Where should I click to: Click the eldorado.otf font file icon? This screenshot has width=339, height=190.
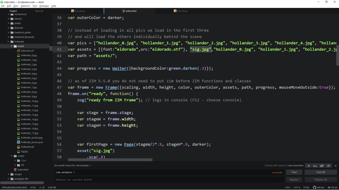(19, 51)
